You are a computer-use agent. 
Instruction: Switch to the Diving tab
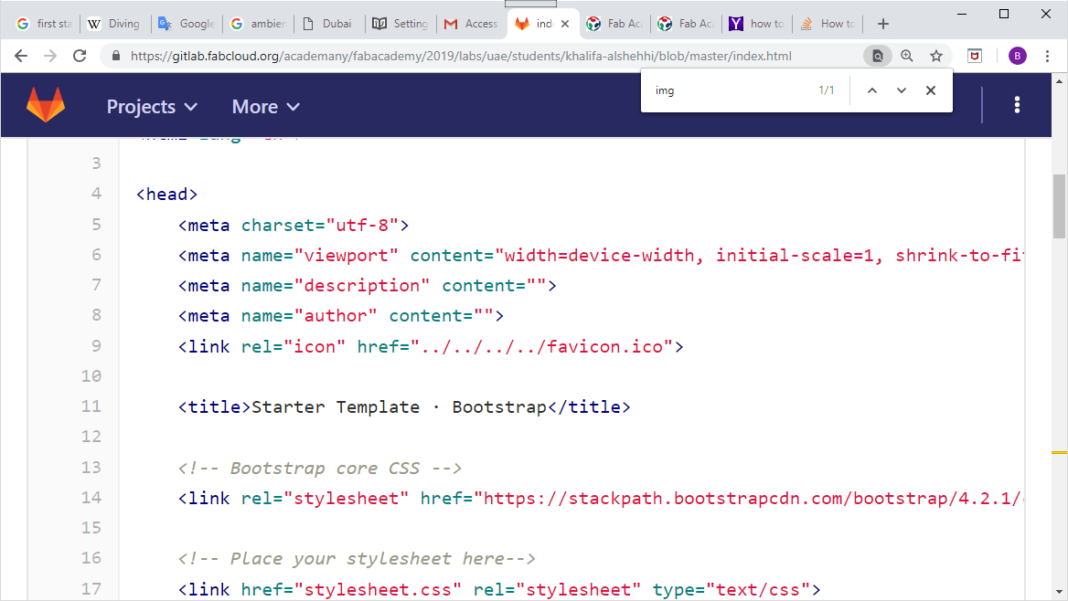(x=114, y=24)
